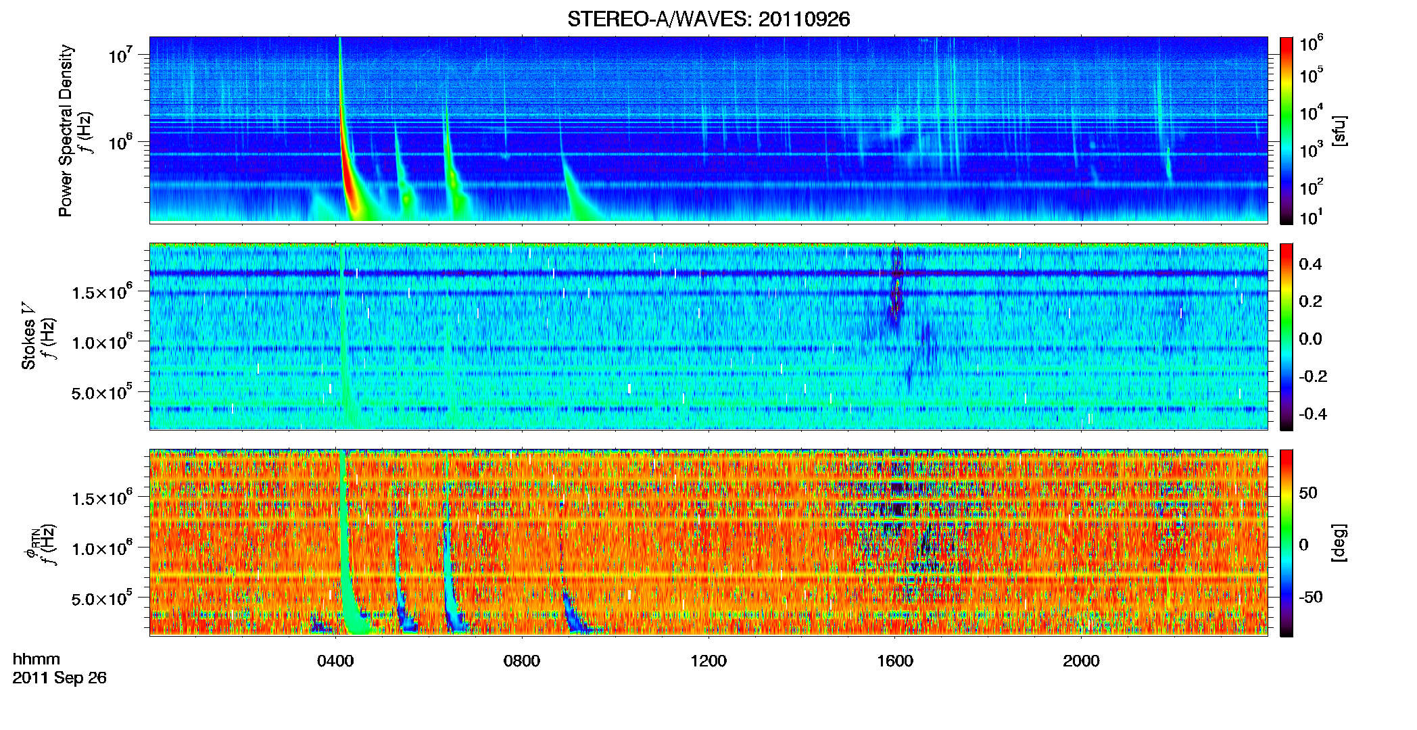Click the sfu power colorbar
This screenshot has height=730, width=1417.
point(1287,130)
